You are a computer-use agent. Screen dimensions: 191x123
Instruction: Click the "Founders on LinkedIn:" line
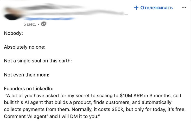[28, 89]
